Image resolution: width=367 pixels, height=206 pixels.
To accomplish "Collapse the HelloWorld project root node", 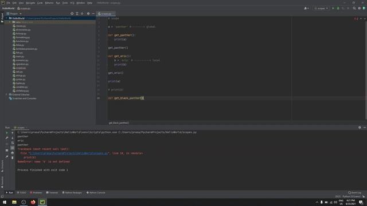I will [7, 18].
